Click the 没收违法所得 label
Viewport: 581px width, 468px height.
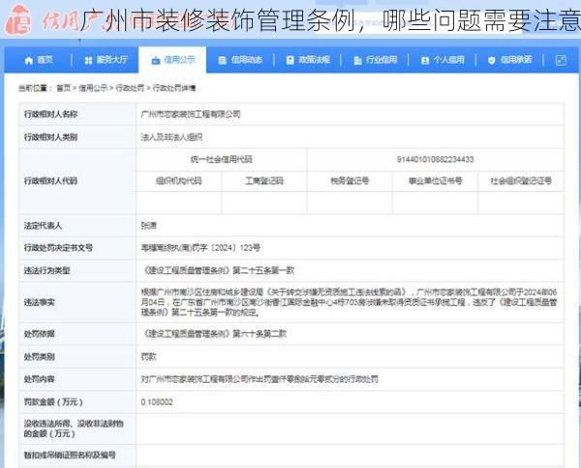click(74, 428)
